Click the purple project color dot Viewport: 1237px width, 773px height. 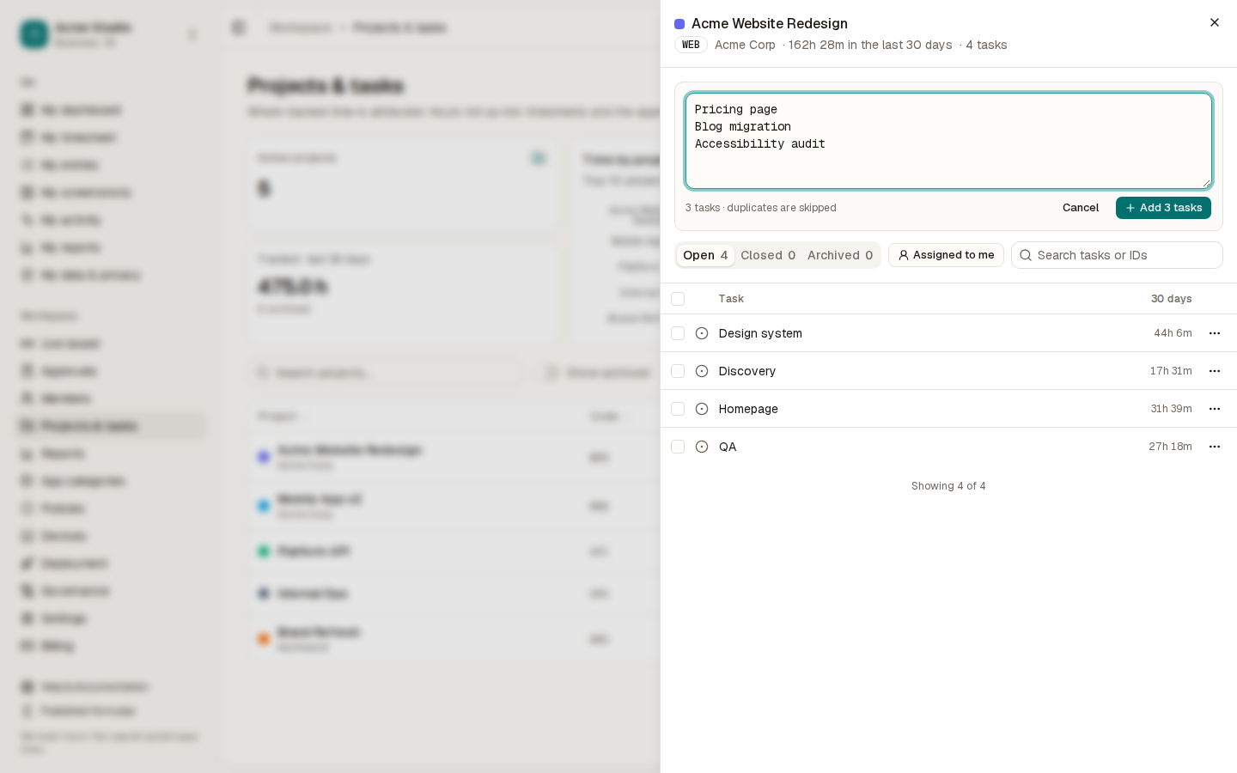[x=679, y=24]
